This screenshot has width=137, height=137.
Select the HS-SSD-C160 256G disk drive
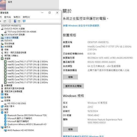click(x=17, y=103)
